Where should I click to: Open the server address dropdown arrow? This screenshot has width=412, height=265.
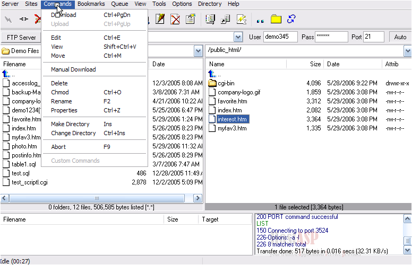(x=238, y=37)
